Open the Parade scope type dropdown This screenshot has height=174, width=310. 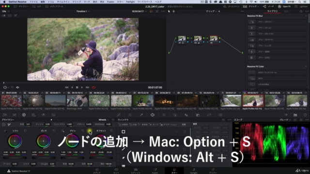point(285,120)
